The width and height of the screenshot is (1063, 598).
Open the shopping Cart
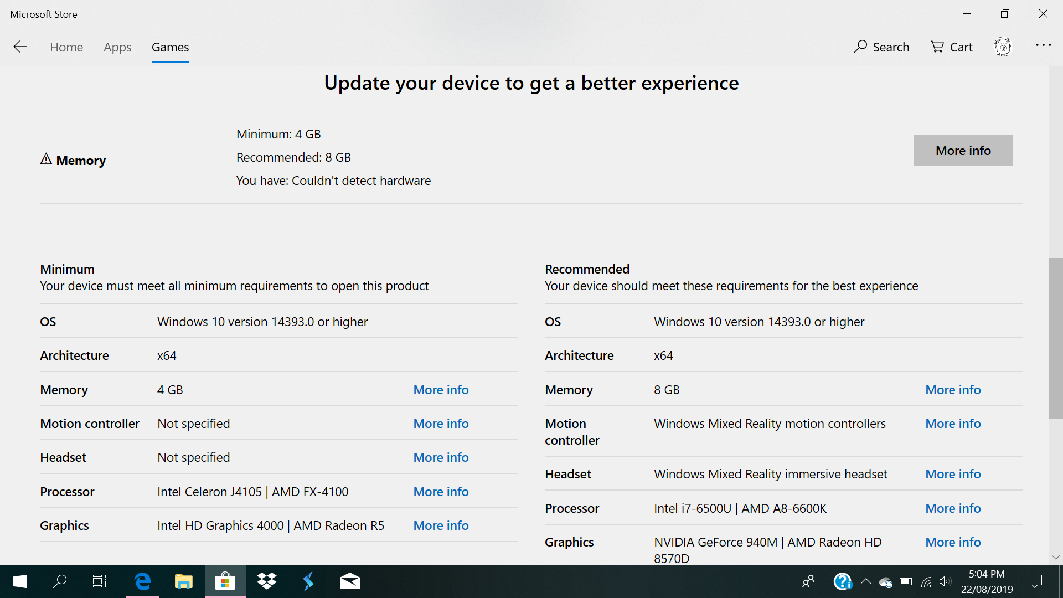pyautogui.click(x=952, y=47)
